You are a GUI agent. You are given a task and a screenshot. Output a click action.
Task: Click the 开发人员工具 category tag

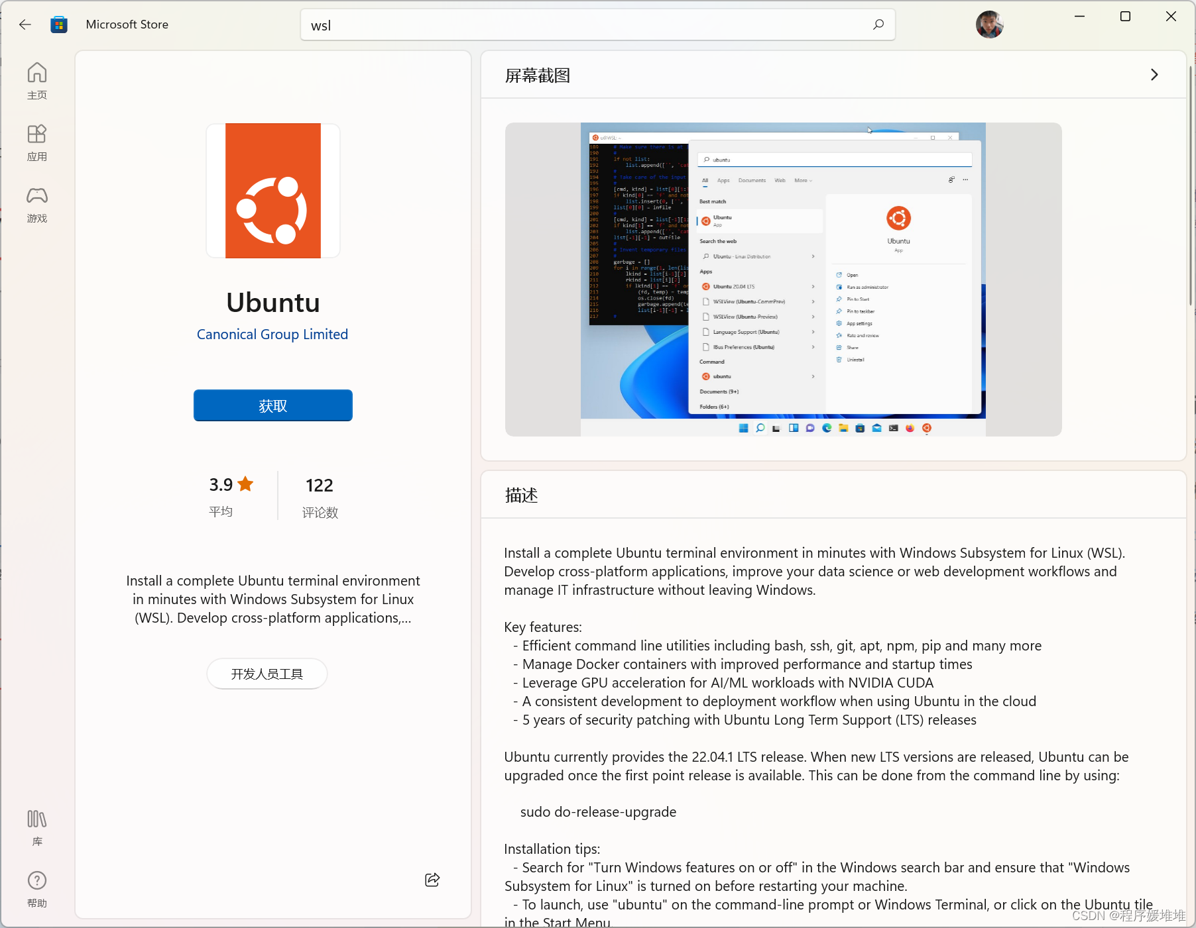267,674
